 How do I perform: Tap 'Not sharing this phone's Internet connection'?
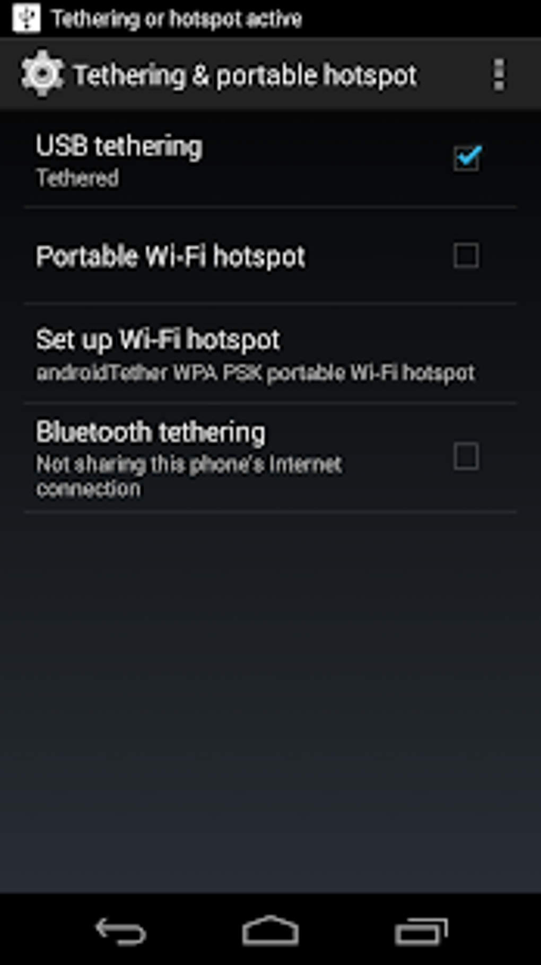[x=189, y=476]
